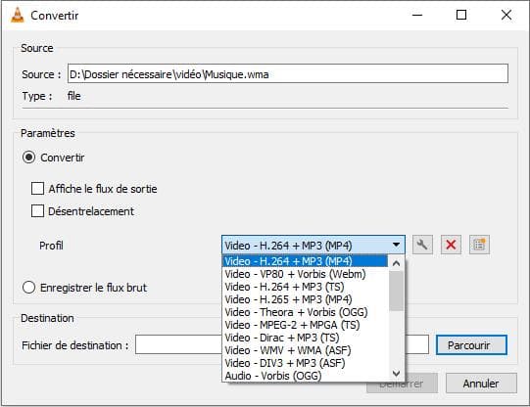This screenshot has height=407, width=530.
Task: Close the Convertir dialog
Action: pos(506,15)
